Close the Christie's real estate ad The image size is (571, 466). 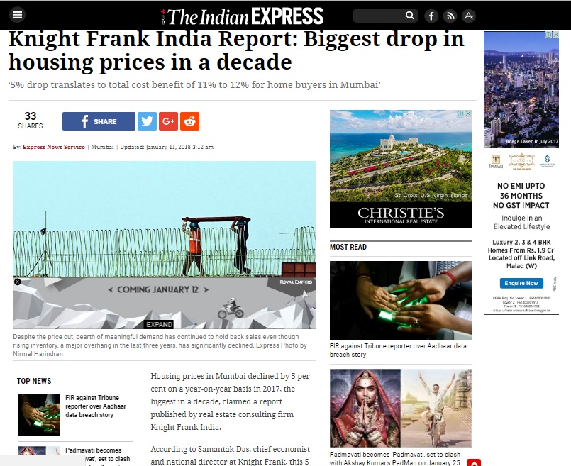pos(468,113)
